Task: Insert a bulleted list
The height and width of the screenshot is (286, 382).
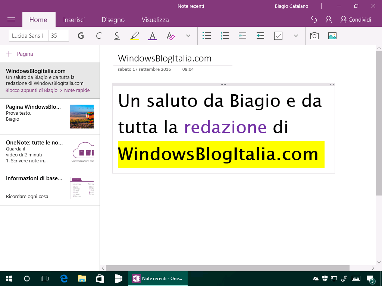Action: pos(207,36)
